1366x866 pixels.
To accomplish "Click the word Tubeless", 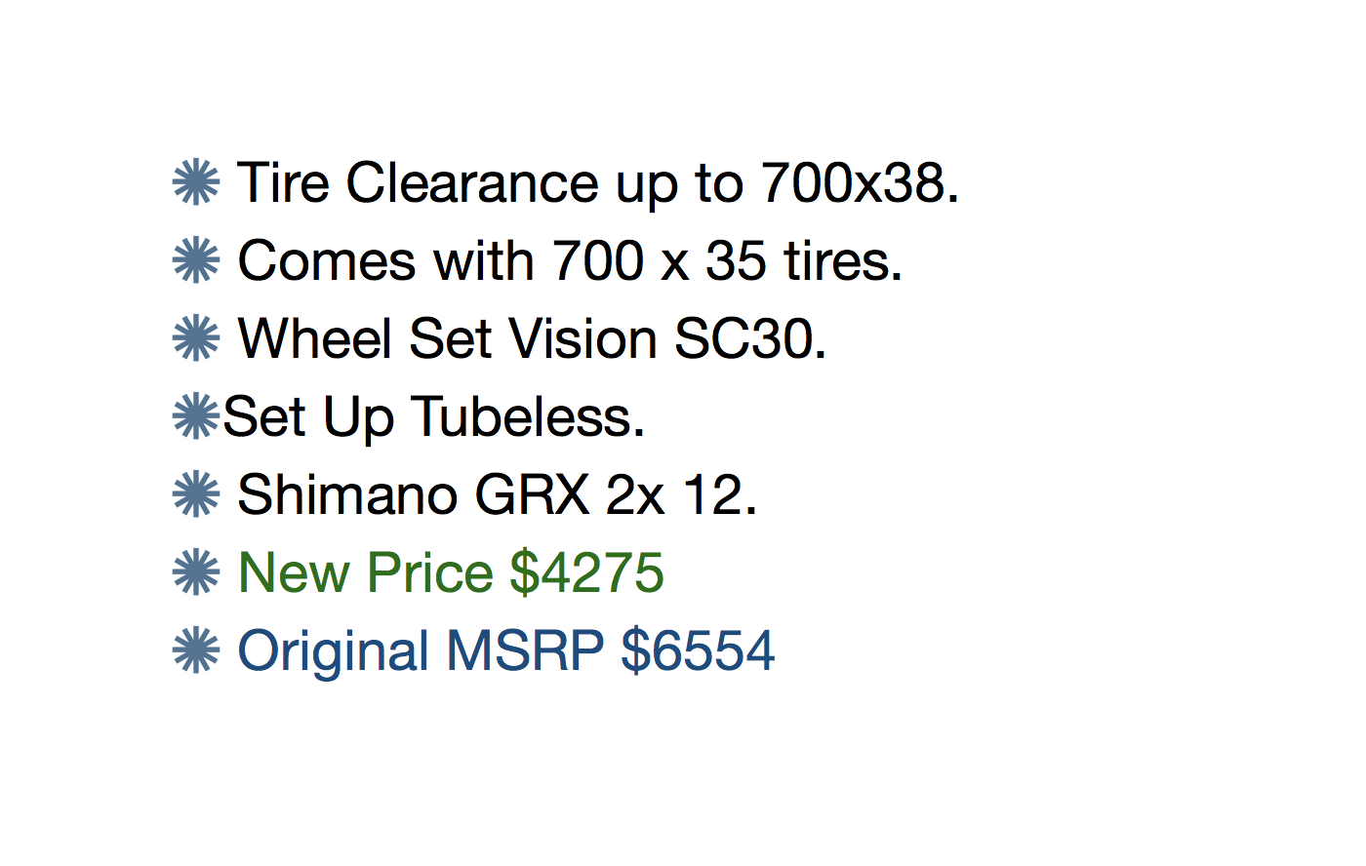I will (528, 416).
